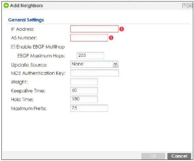Edit the EBGP Maximum Hops field
The image size is (194, 161).
(x=90, y=55)
